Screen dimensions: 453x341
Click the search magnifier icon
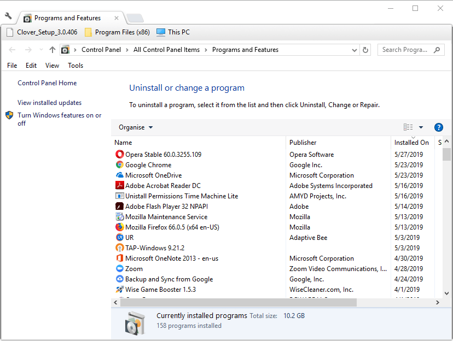tap(437, 50)
